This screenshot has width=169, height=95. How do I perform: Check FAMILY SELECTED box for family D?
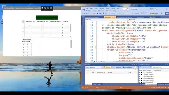43,33
